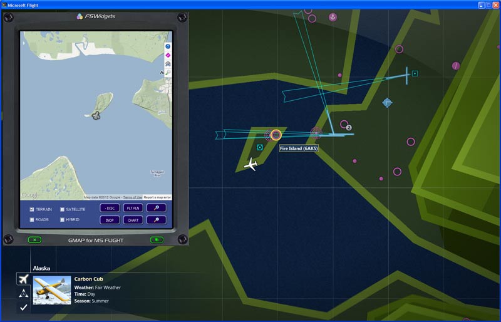Click the INOP button
Image resolution: width=501 pixels, height=322 pixels.
110,220
